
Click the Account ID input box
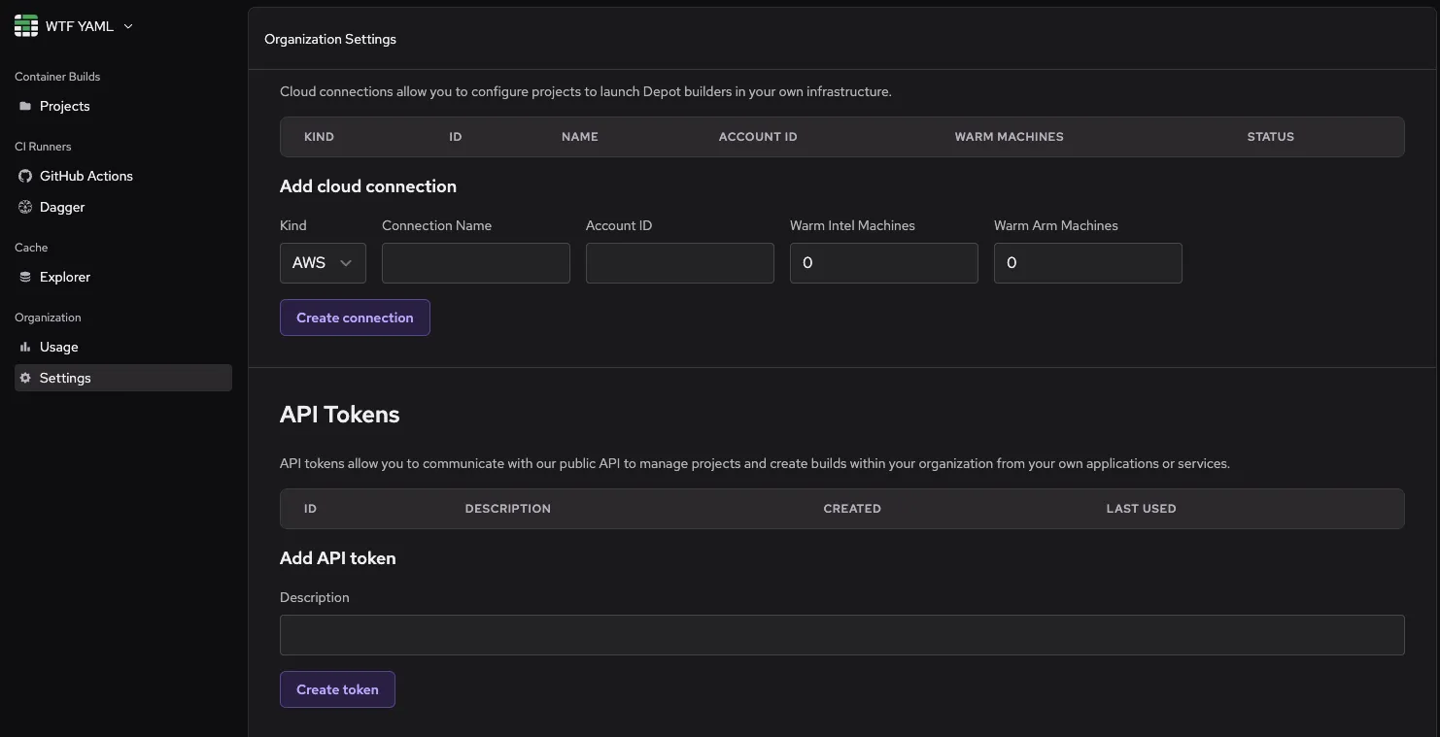point(679,262)
